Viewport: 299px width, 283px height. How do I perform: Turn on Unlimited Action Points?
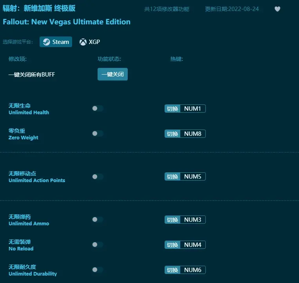98,177
